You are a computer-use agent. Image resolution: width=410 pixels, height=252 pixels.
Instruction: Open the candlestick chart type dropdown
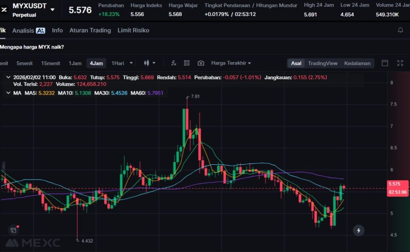pos(149,63)
